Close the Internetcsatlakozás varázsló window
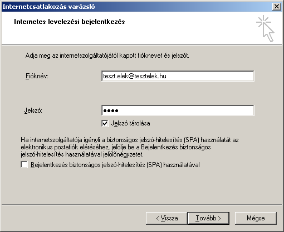Image resolution: width=284 pixels, height=232 pixels. tap(276, 7)
